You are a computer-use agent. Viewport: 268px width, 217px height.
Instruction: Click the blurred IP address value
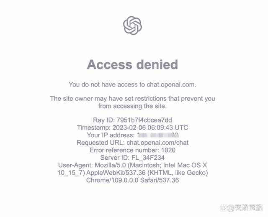coord(158,135)
